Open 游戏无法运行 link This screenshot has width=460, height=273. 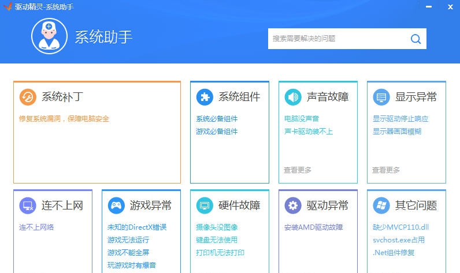coord(128,240)
